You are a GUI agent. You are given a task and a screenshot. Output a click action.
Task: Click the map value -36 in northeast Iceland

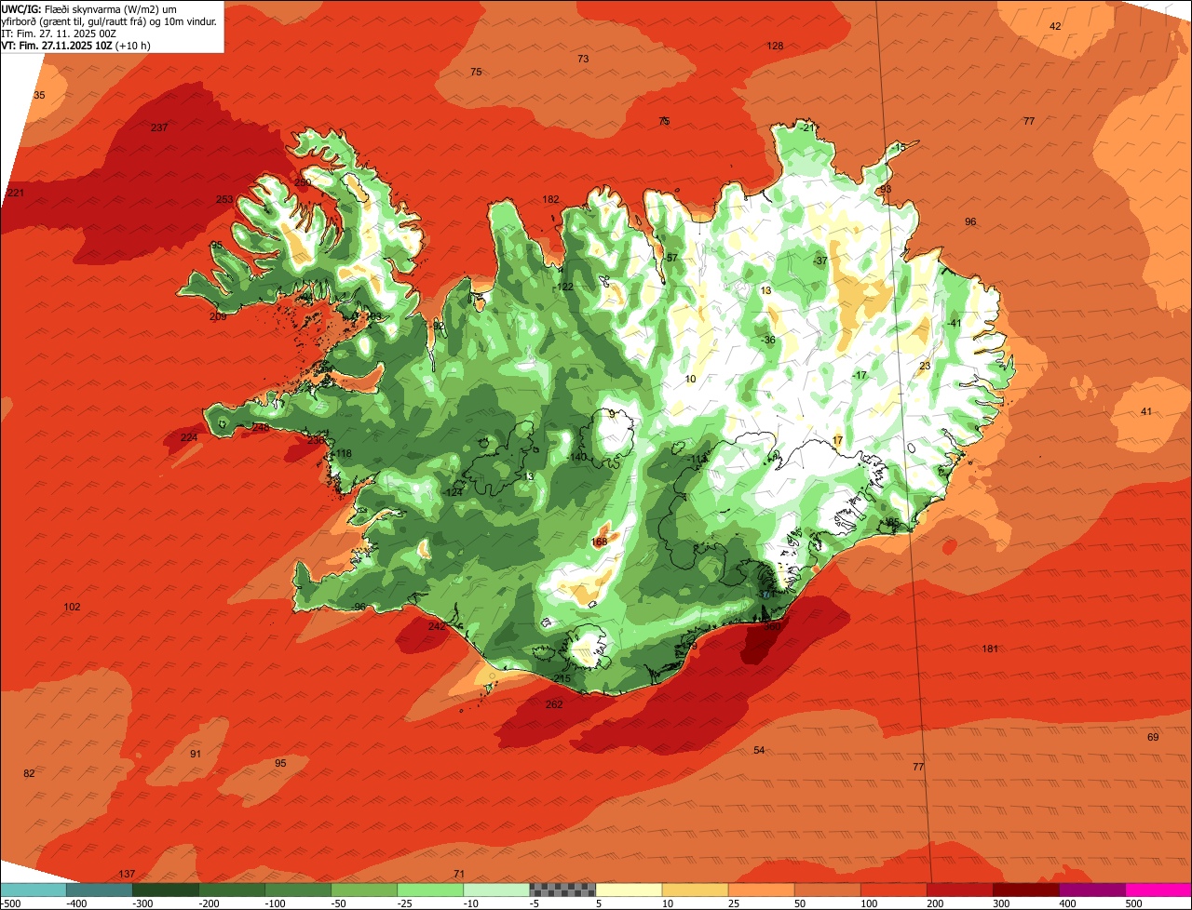coord(767,340)
